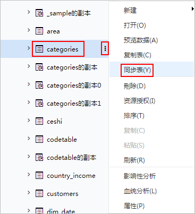This screenshot has width=195, height=214.
Task: Open the 新建 submenu arrow
Action: click(x=193, y=8)
